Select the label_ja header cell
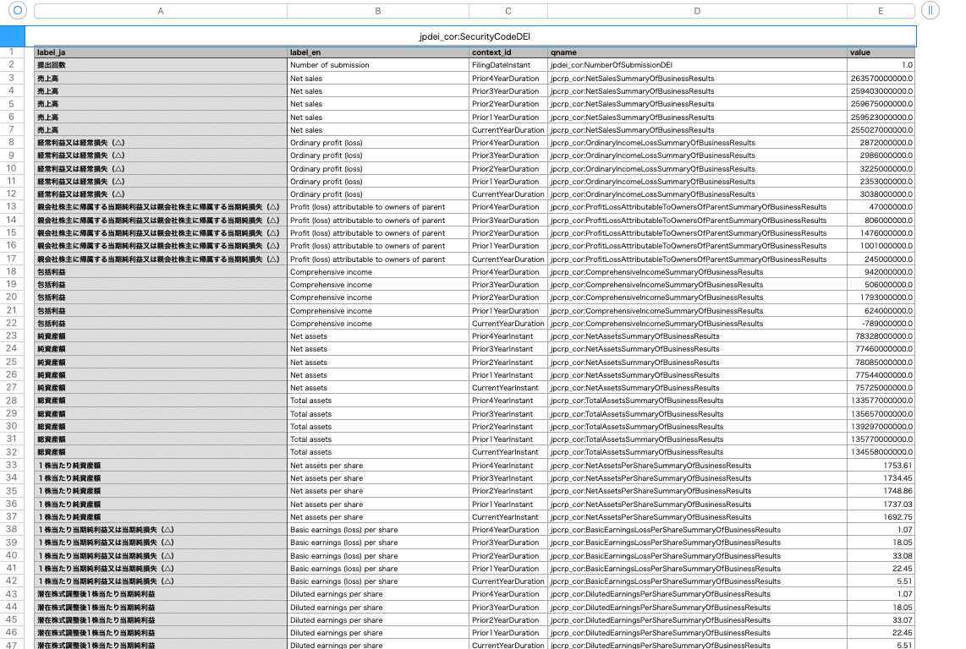 pyautogui.click(x=160, y=52)
